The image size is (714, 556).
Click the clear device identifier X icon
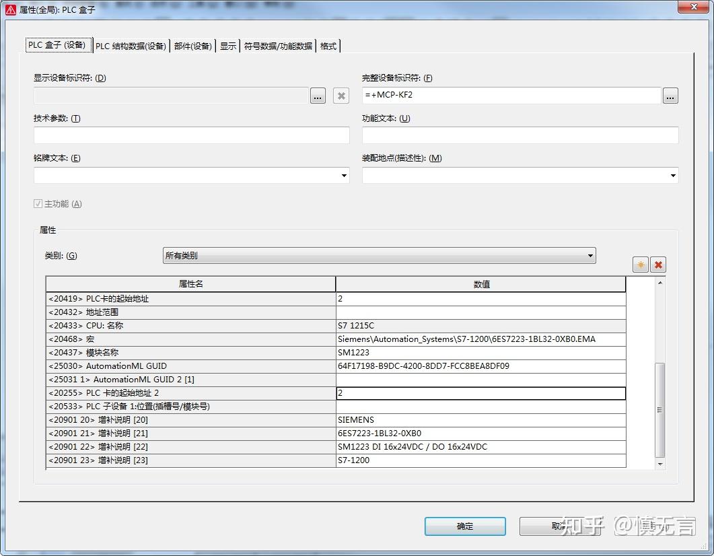pyautogui.click(x=341, y=96)
